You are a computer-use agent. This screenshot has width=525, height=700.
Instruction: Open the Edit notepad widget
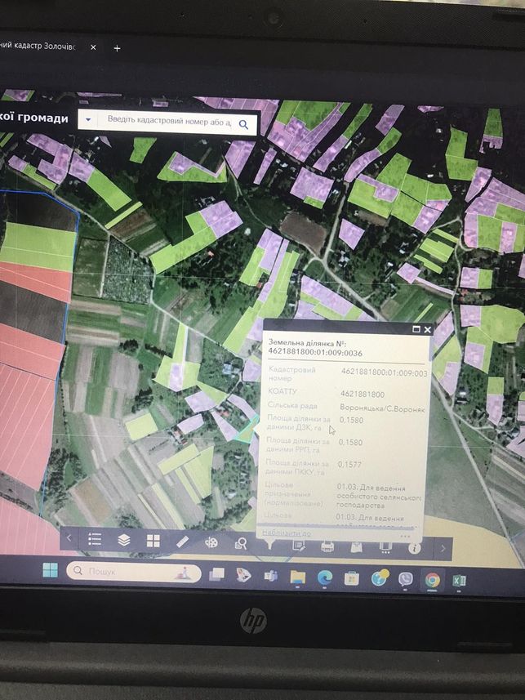point(298,545)
